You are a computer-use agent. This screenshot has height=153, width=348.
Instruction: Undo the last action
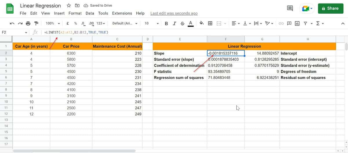pyautogui.click(x=12, y=23)
